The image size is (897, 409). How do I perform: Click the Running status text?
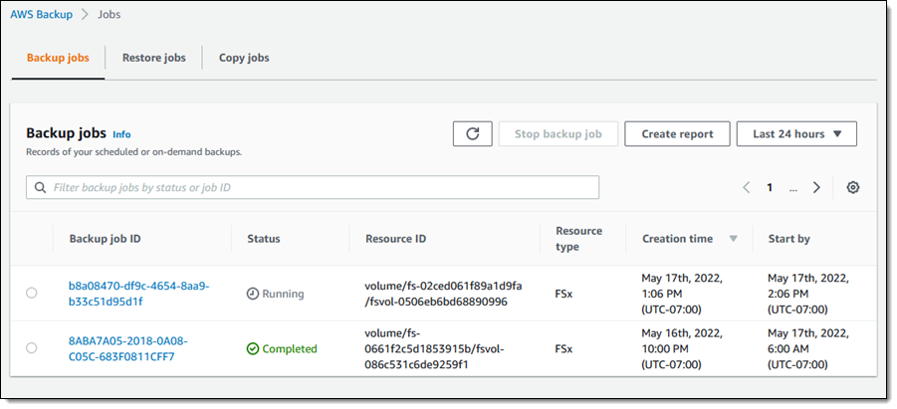pos(283,294)
